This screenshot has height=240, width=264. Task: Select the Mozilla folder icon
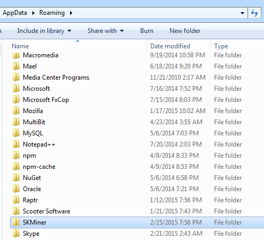[16, 111]
